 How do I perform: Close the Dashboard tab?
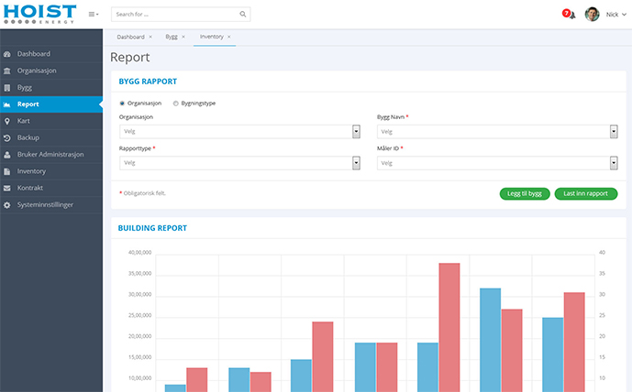[150, 37]
